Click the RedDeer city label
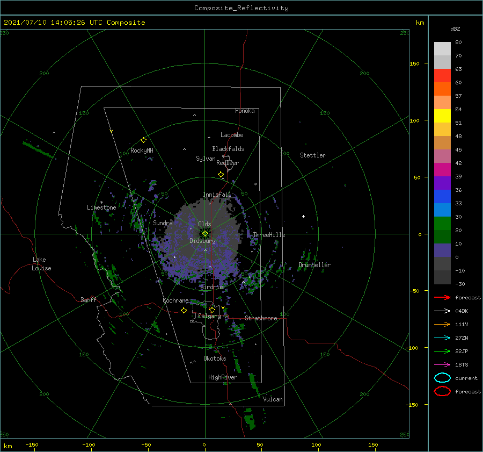Viewport: 483px width, 452px height. [x=228, y=163]
